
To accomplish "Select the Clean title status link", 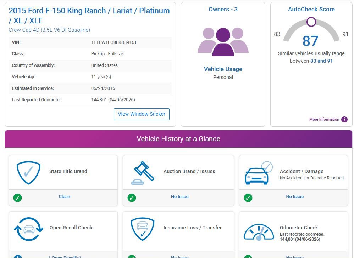I will coord(64,197).
